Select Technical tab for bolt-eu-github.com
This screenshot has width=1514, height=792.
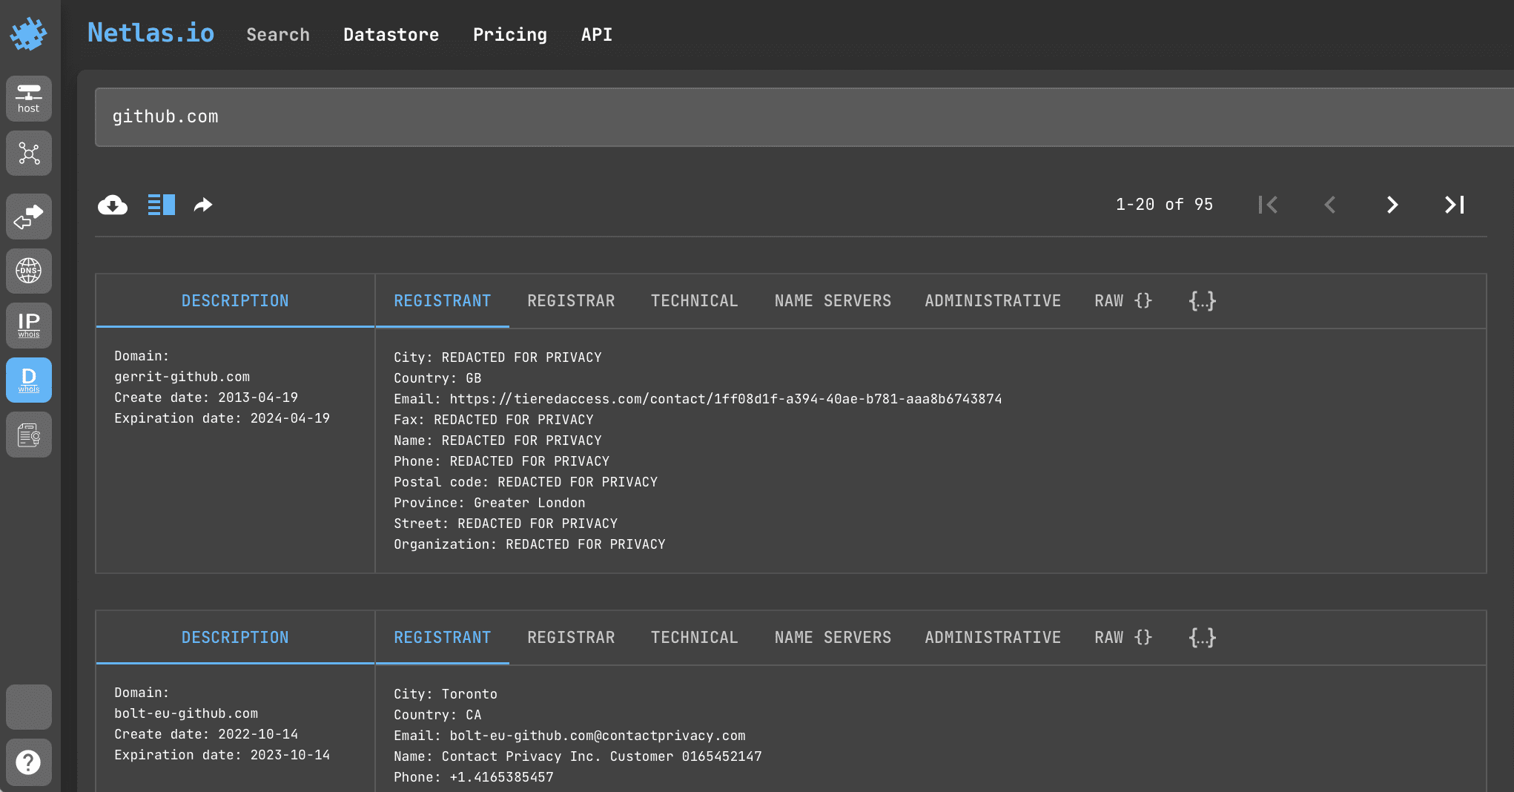tap(695, 638)
